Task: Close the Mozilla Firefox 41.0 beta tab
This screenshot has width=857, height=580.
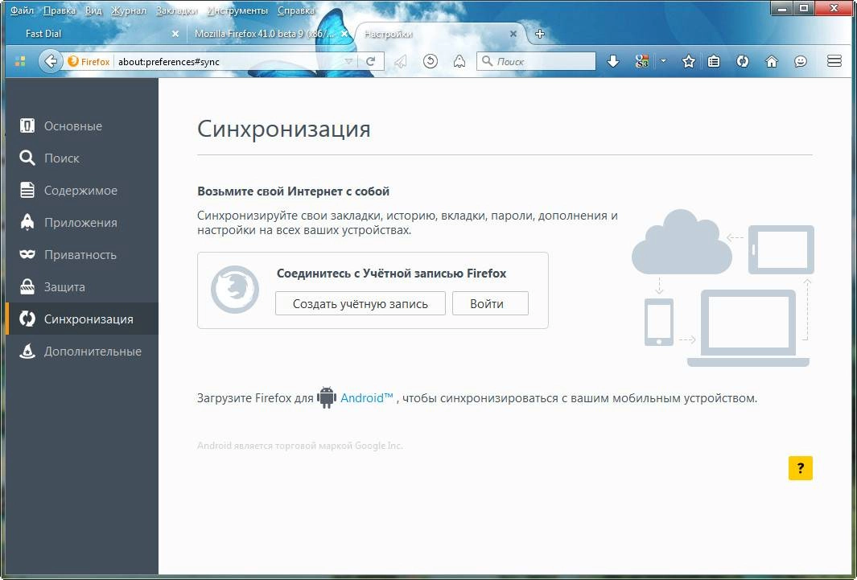Action: click(344, 34)
